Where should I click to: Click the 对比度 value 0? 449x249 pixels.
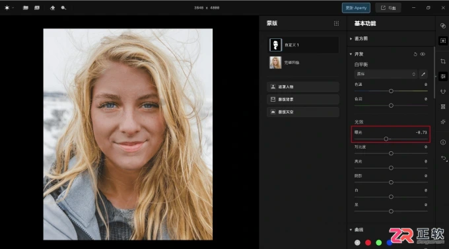click(425, 147)
